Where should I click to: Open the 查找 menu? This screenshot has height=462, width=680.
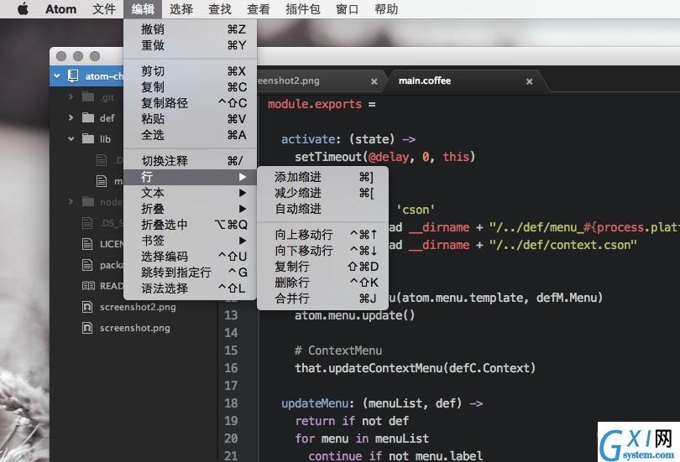pyautogui.click(x=219, y=9)
